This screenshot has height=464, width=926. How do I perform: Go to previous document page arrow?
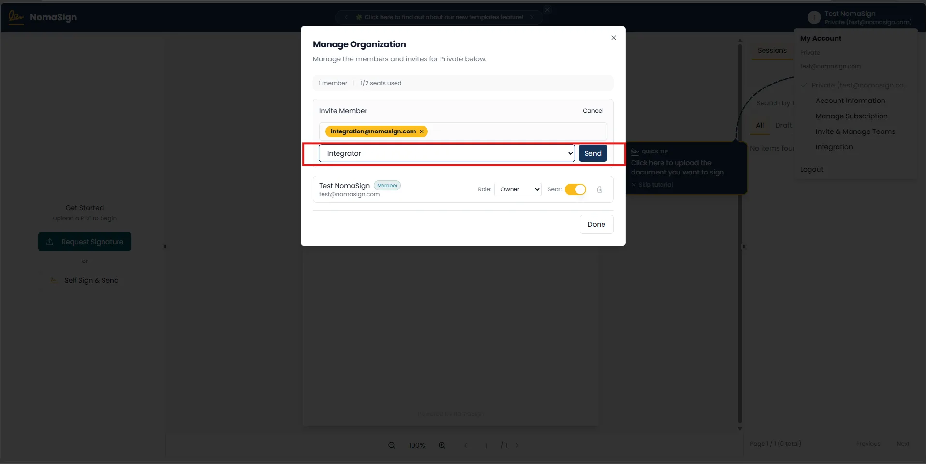click(x=466, y=445)
